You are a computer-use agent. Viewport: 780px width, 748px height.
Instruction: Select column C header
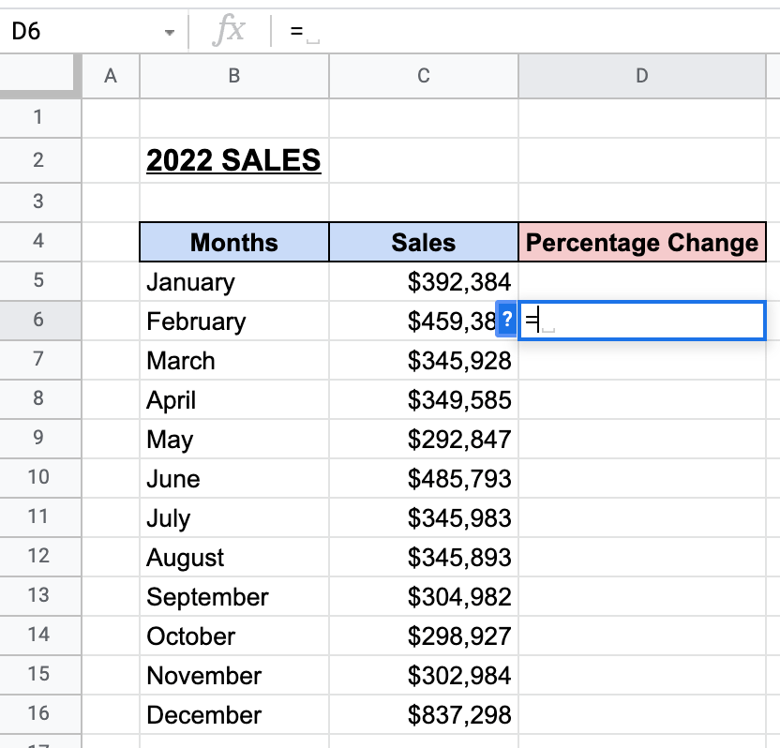423,76
